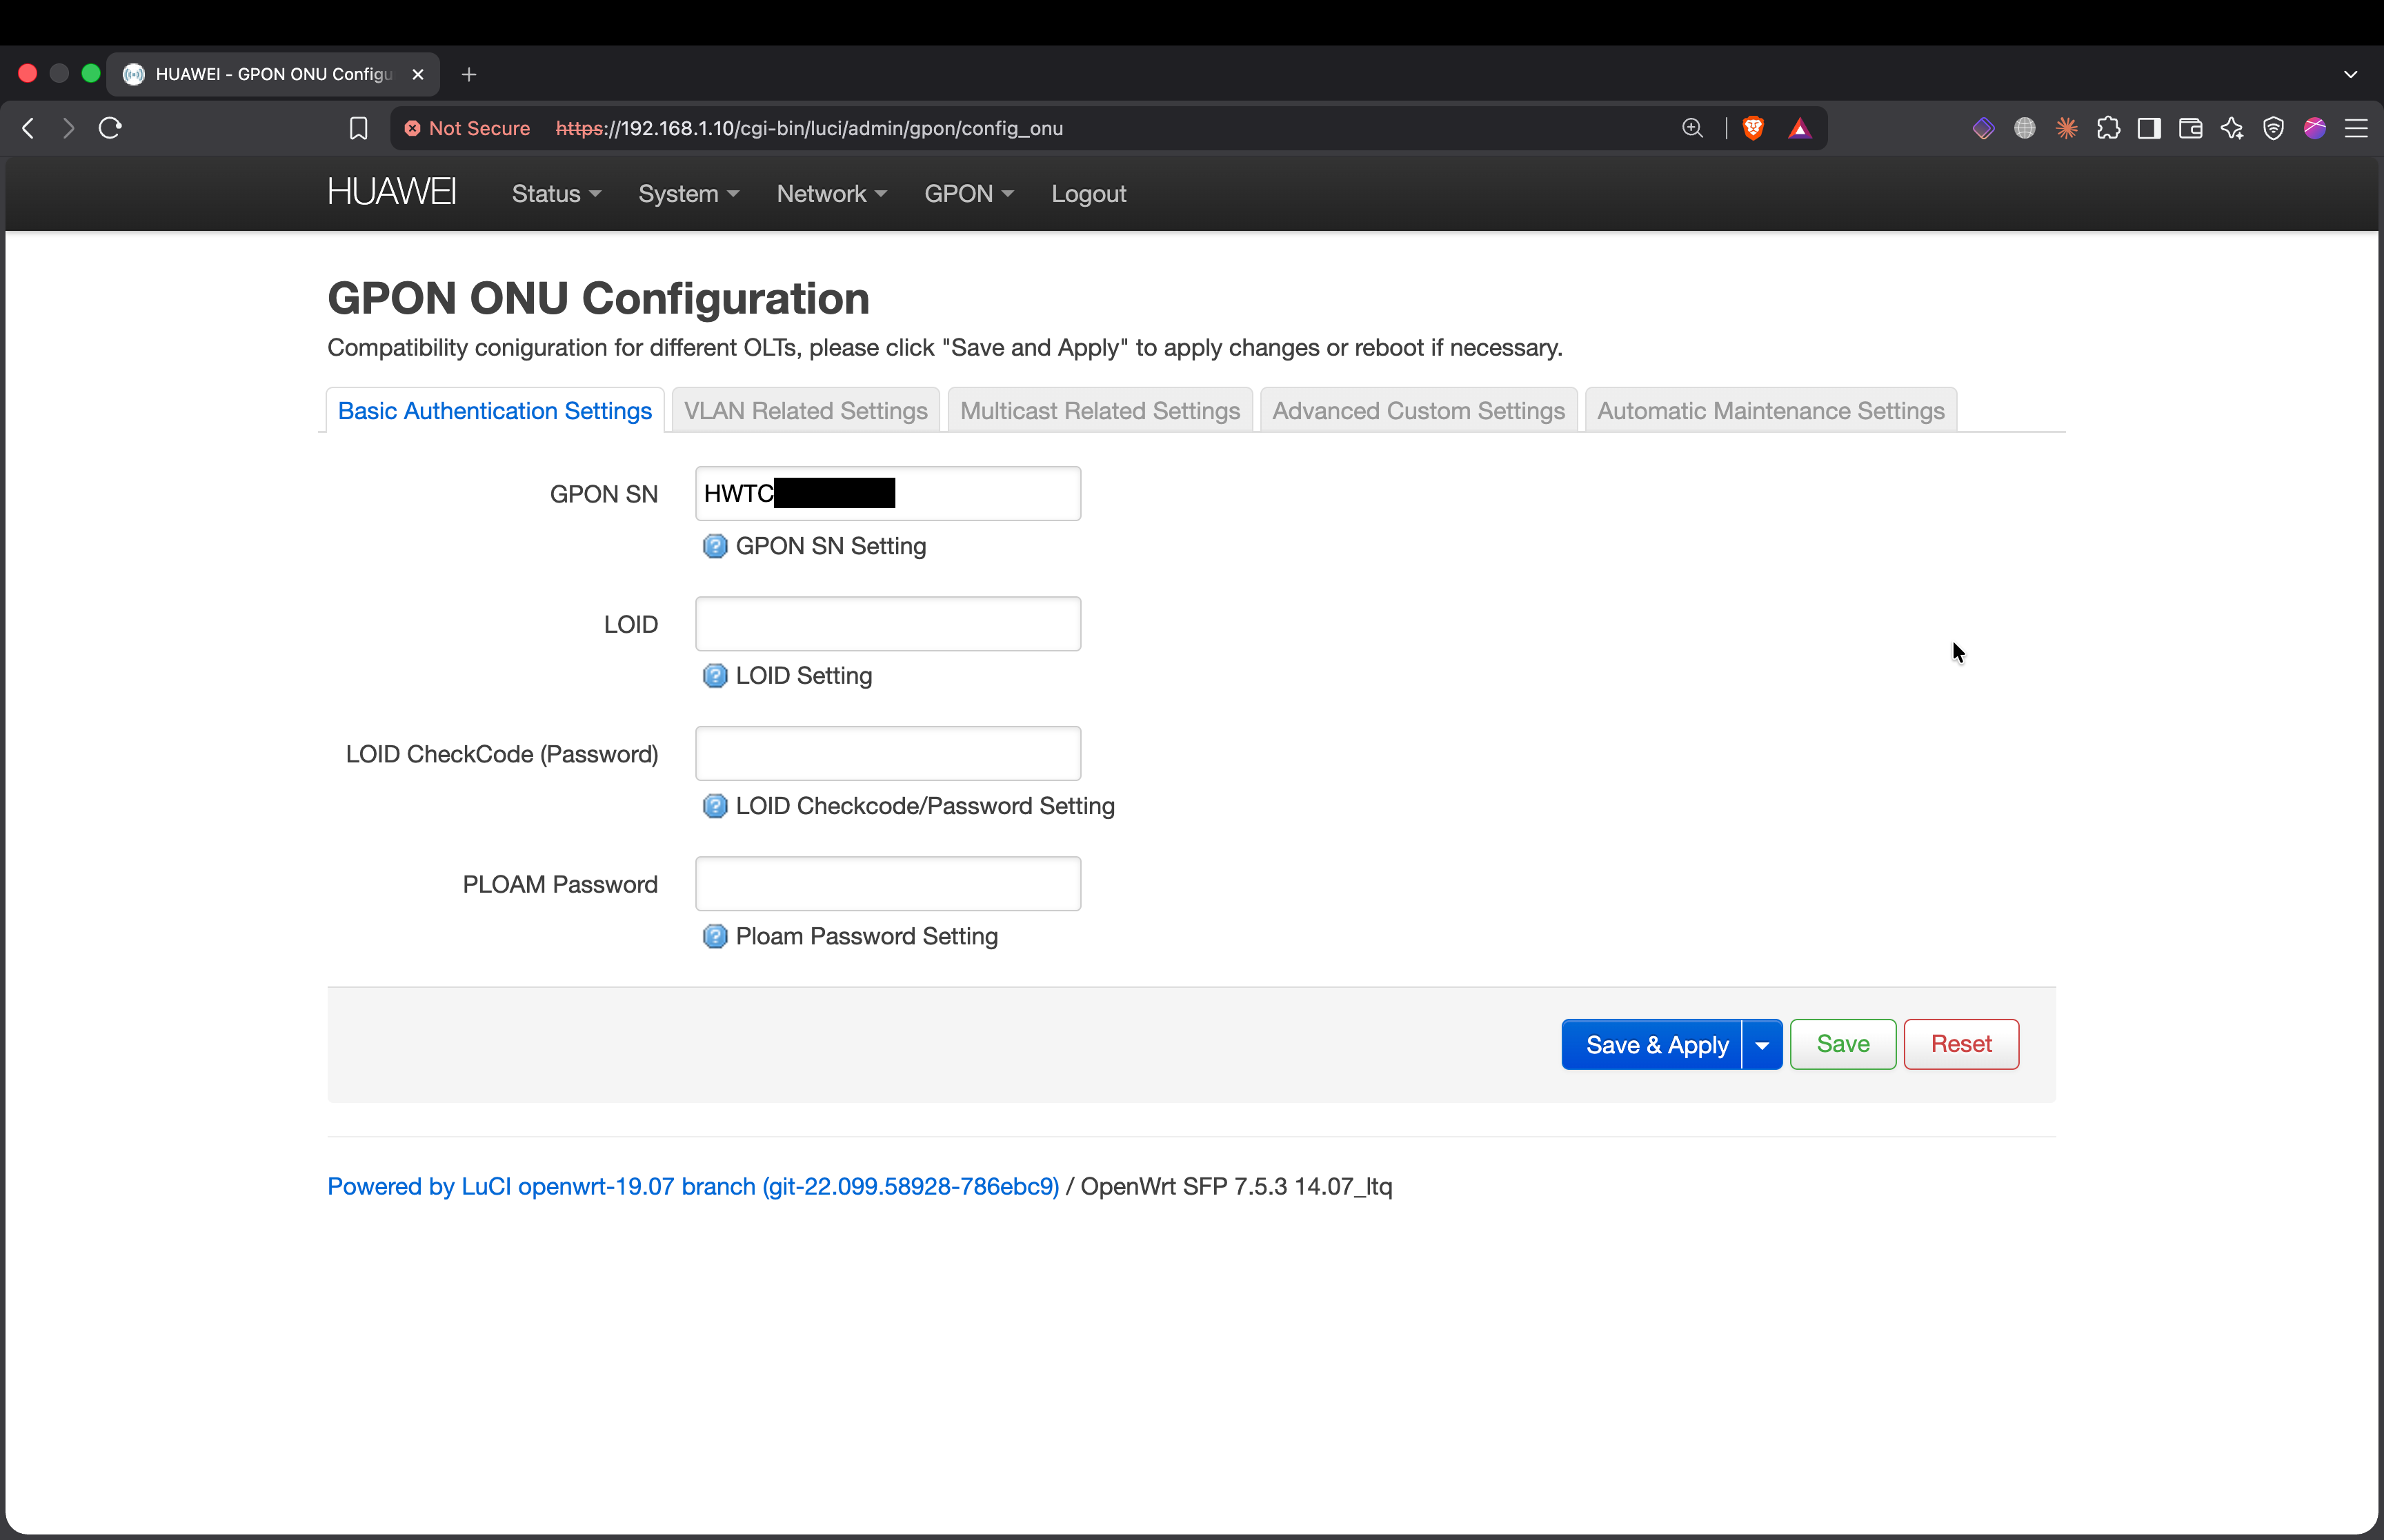This screenshot has height=1540, width=2384.
Task: Click the GPON SN Setting help icon
Action: 714,546
